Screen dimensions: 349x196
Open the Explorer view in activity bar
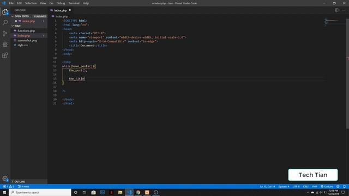(x=5, y=11)
